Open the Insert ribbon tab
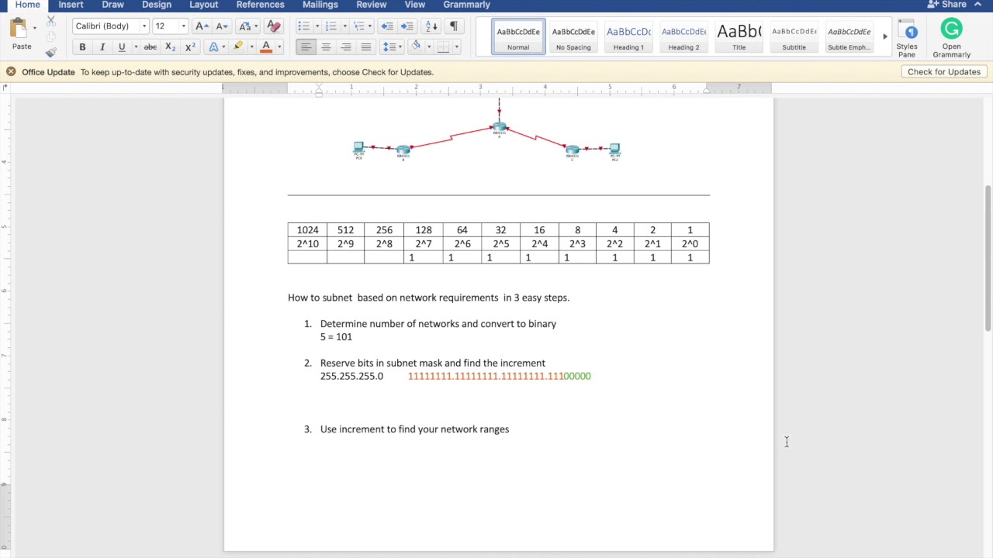The width and height of the screenshot is (993, 558). point(71,5)
